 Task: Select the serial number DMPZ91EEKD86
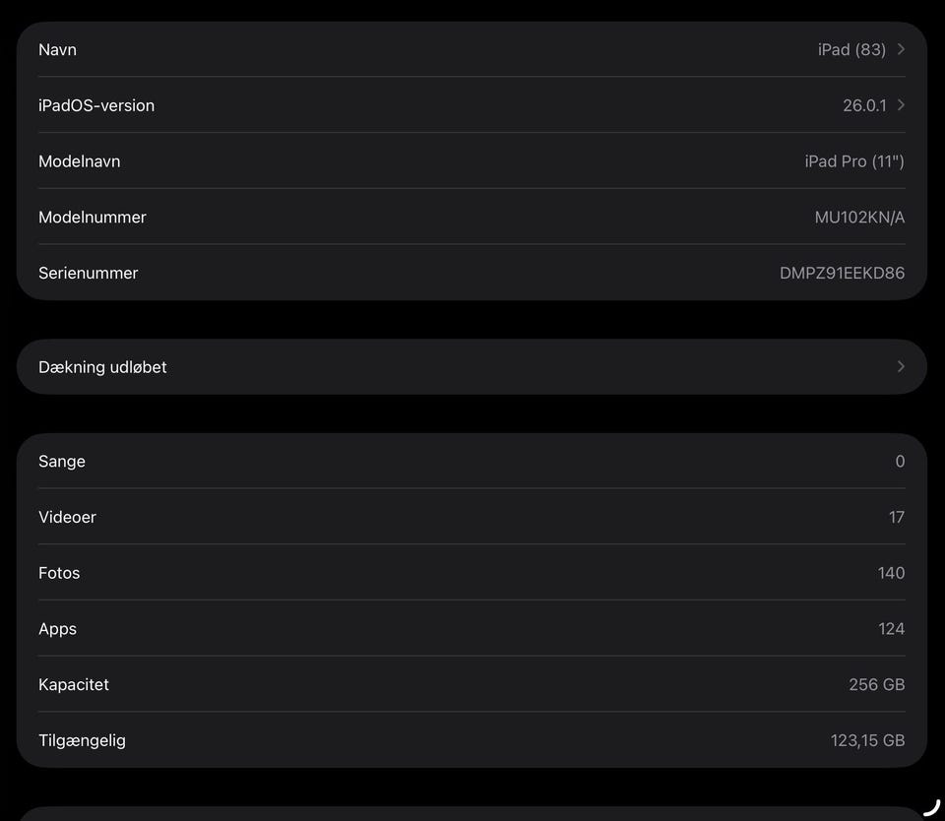tap(842, 273)
